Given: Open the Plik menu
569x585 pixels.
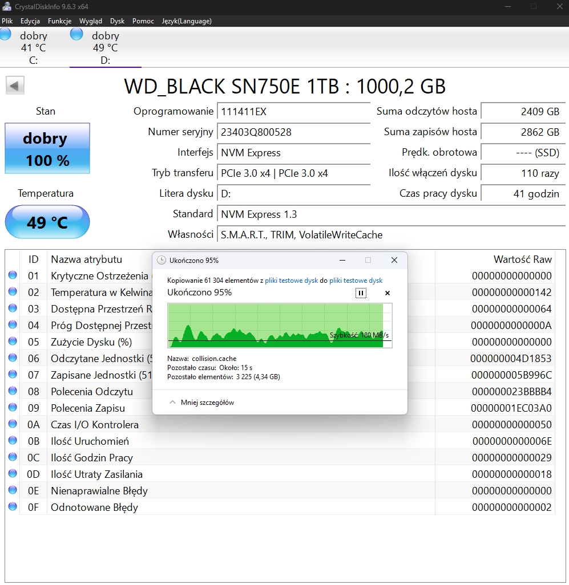Looking at the screenshot, I should pyautogui.click(x=7, y=21).
